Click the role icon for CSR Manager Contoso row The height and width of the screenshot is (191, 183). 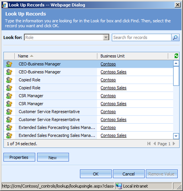pyautogui.click(x=9, y=96)
